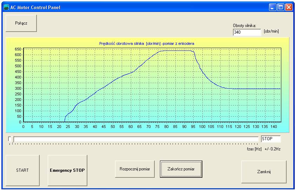
Task: Close the window via red X
Action: coord(289,7)
